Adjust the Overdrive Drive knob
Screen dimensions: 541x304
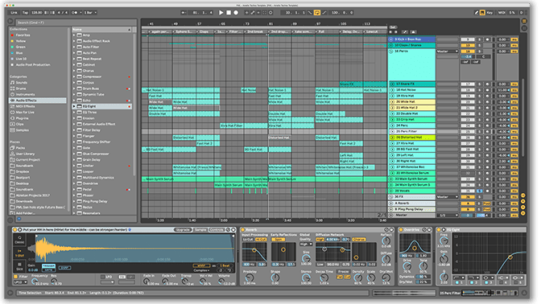[407, 266]
